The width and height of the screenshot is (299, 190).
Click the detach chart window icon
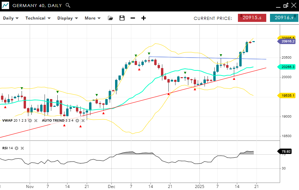(x=286, y=5)
